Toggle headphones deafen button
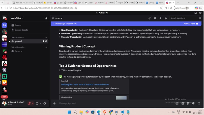The image size is (204, 115). 37,103
